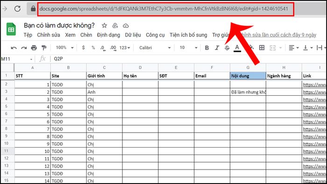Select the paint format roller icon
This screenshot has height=184, width=327.
tap(44, 48)
